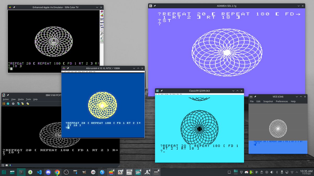Open virtual desktop pager in taskbar
Viewport: 314px width, 176px height.
[x=236, y=172]
